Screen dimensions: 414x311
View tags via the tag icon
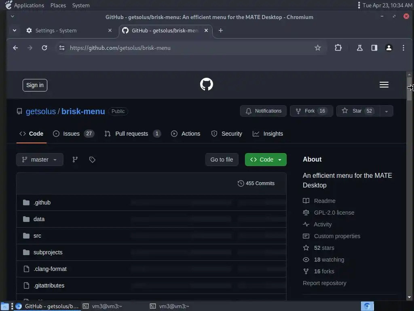click(x=92, y=160)
